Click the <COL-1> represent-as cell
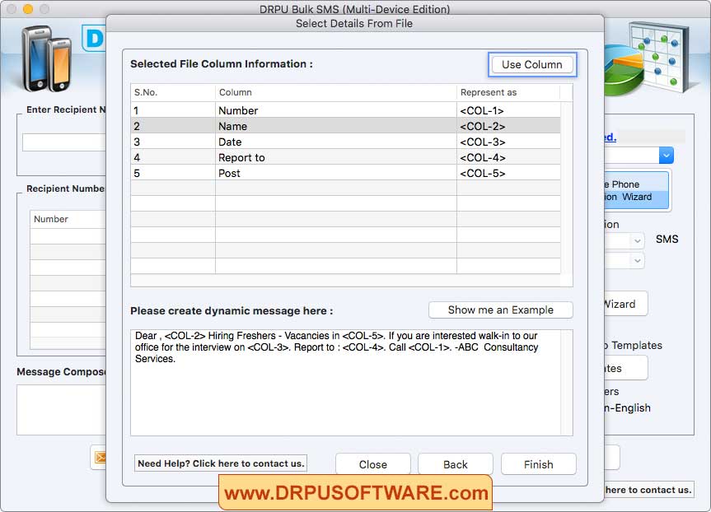The image size is (711, 512). [x=508, y=110]
